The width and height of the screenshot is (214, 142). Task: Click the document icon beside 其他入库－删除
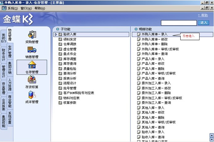pos(138,117)
